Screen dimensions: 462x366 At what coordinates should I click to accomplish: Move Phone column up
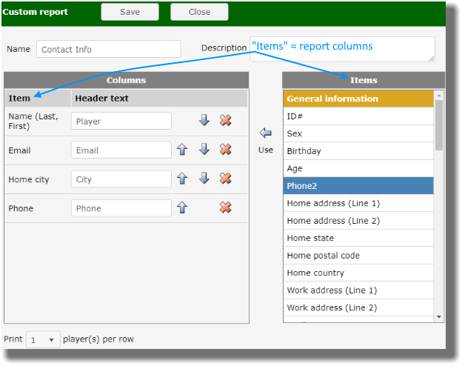[x=182, y=207]
